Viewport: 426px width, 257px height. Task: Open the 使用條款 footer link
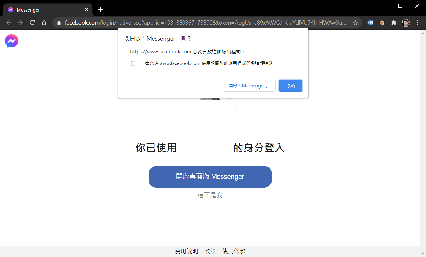point(234,251)
